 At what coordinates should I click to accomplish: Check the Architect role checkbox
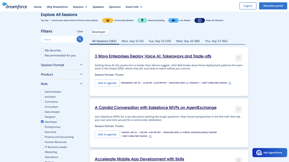coord(42,96)
